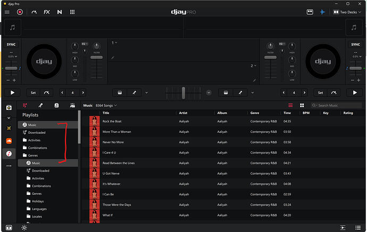Viewport: 367px width, 232px height.
Task: Play the left deck
Action: (12, 93)
